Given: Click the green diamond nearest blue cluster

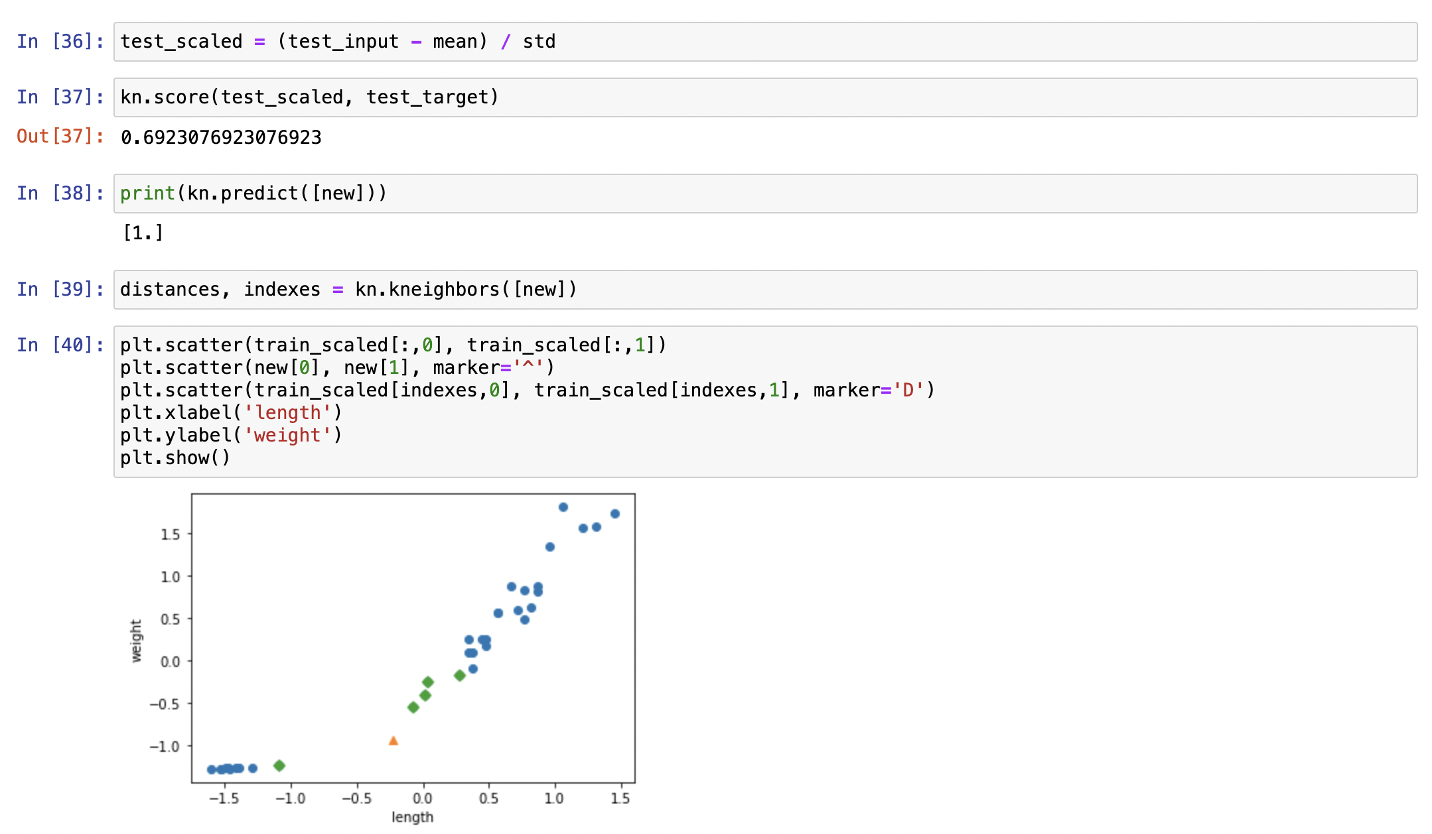Looking at the screenshot, I should (459, 676).
